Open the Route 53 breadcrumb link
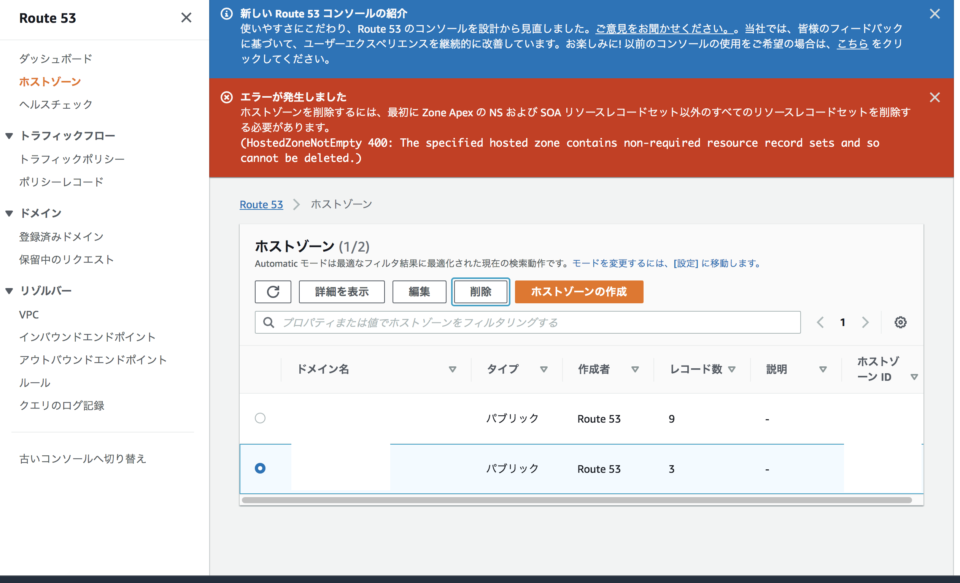Image resolution: width=960 pixels, height=583 pixels. point(261,204)
